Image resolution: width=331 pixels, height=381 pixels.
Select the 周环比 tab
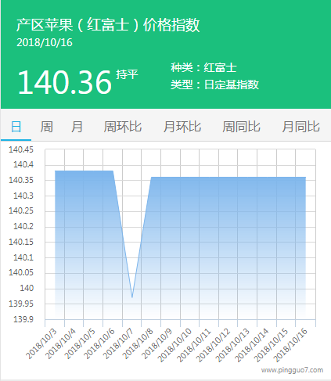point(123,127)
